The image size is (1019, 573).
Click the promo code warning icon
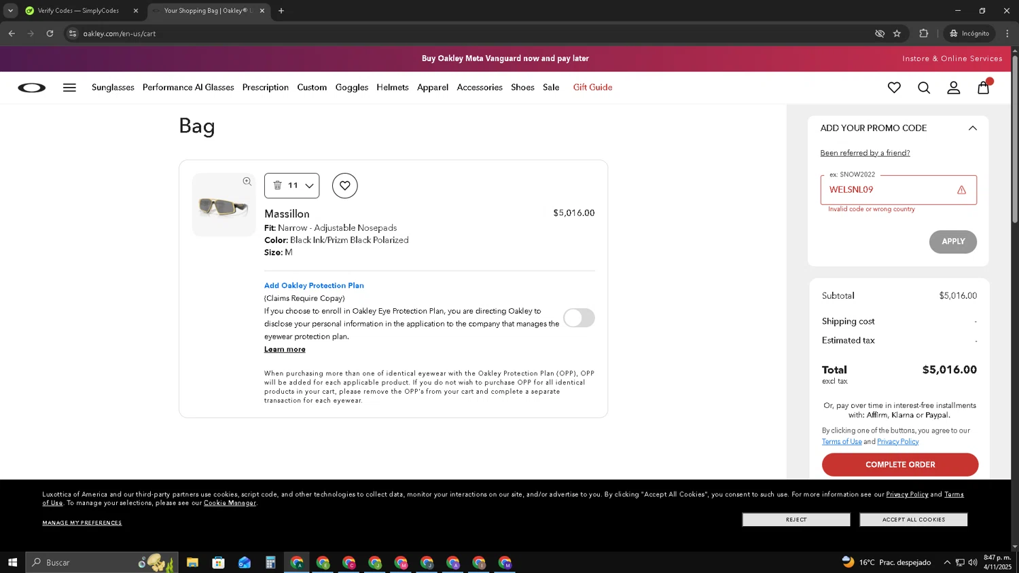961,190
